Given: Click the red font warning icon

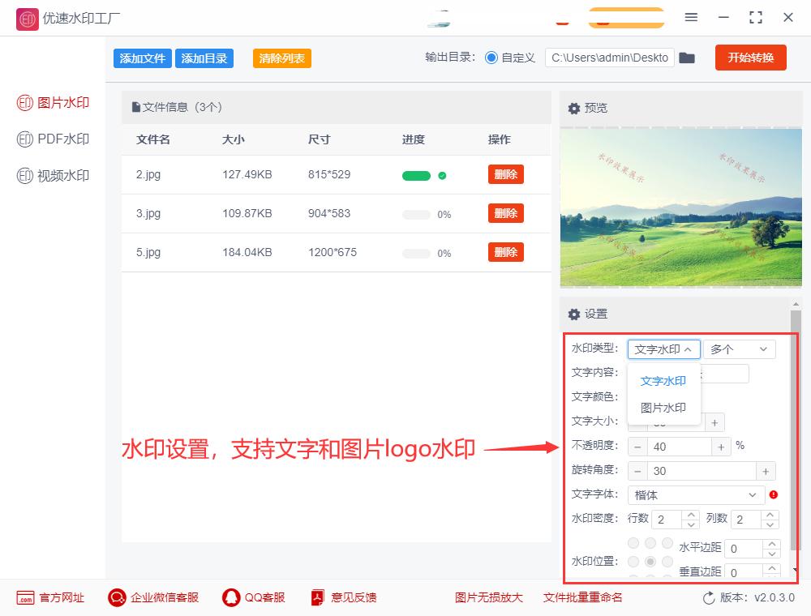Looking at the screenshot, I should click(x=773, y=494).
